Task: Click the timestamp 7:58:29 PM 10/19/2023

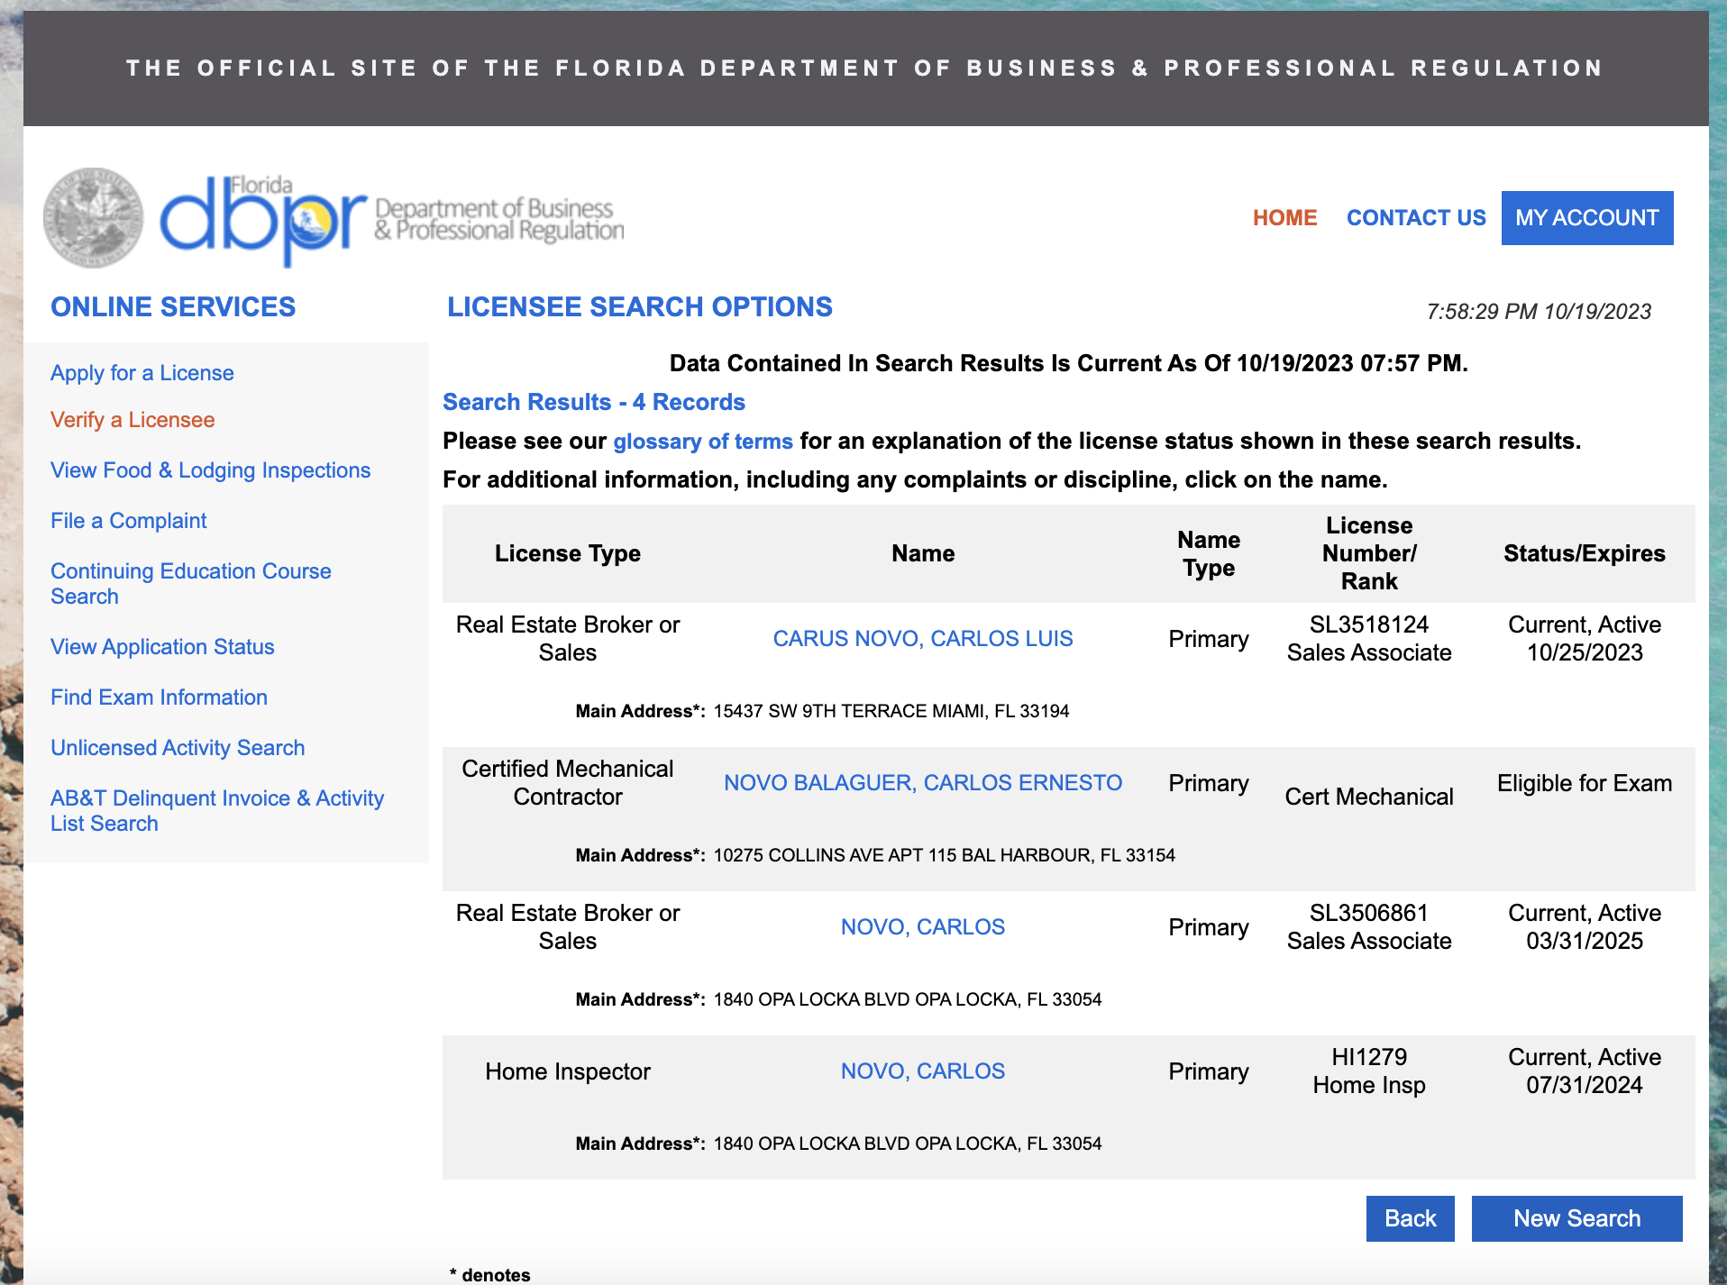Action: click(x=1539, y=312)
